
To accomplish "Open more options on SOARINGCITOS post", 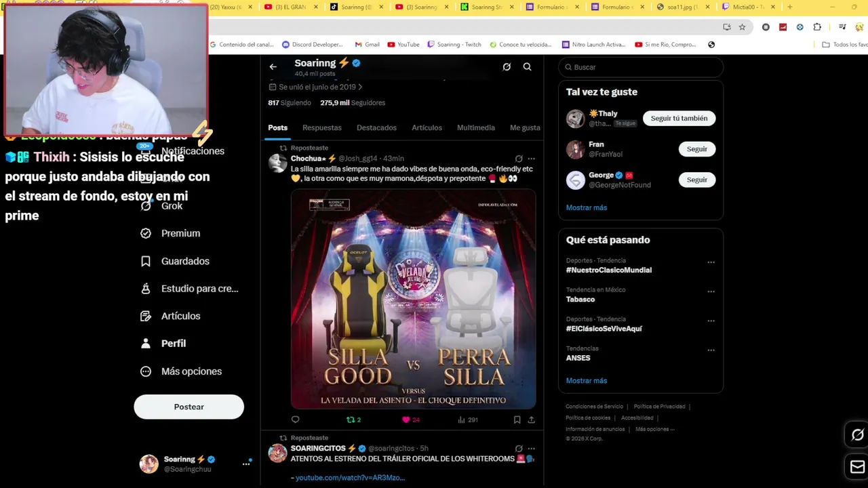I will [531, 449].
